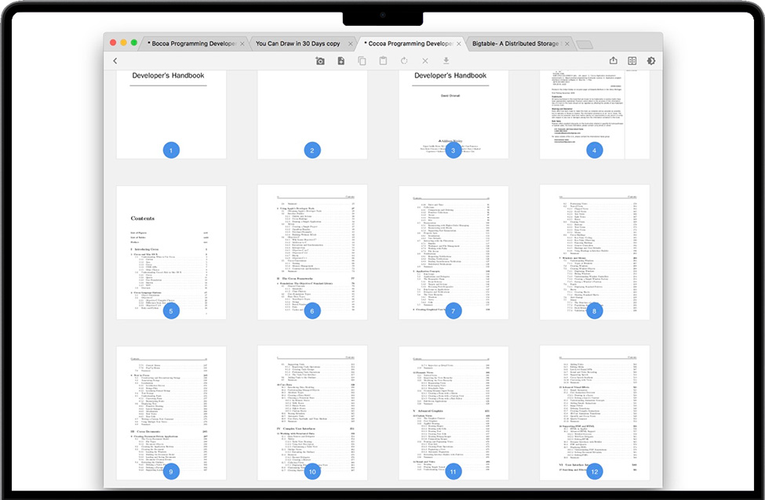Viewport: 765px width, 500px height.
Task: Click the paste clipboard icon
Action: point(383,61)
